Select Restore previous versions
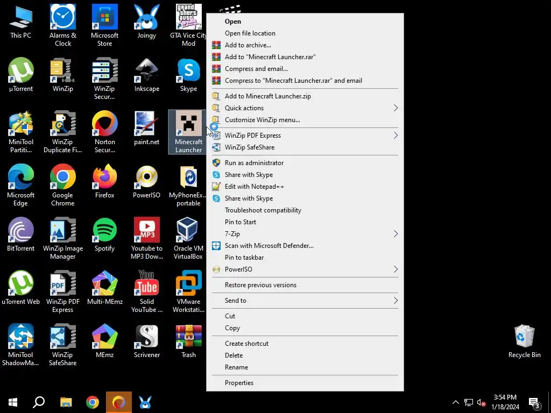The width and height of the screenshot is (551, 413). click(305, 285)
